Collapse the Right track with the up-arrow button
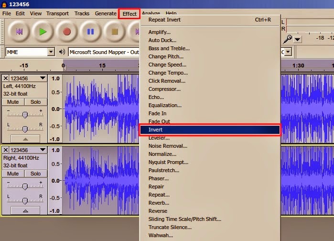This screenshot has height=241, width=334. tap(25, 210)
